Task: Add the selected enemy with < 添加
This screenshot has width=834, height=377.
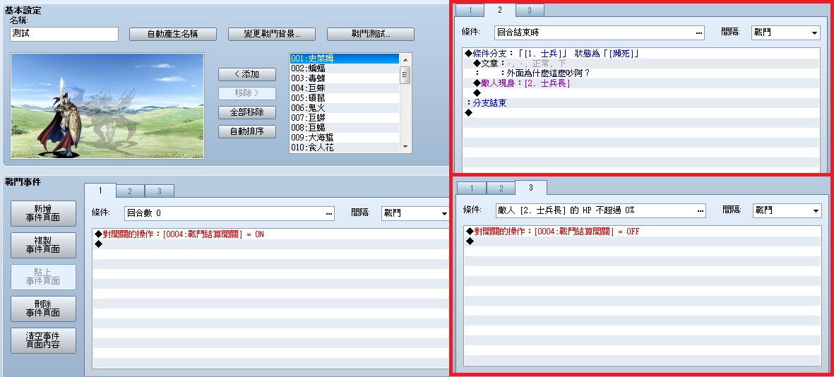Action: pos(247,74)
